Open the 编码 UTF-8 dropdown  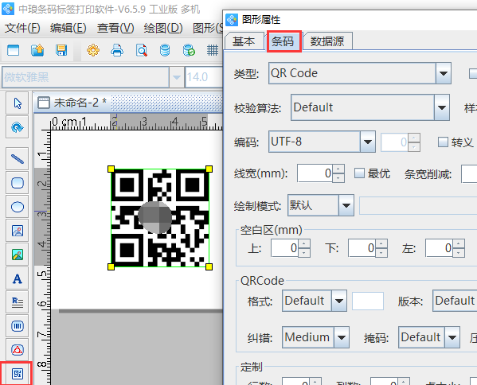[x=368, y=142]
